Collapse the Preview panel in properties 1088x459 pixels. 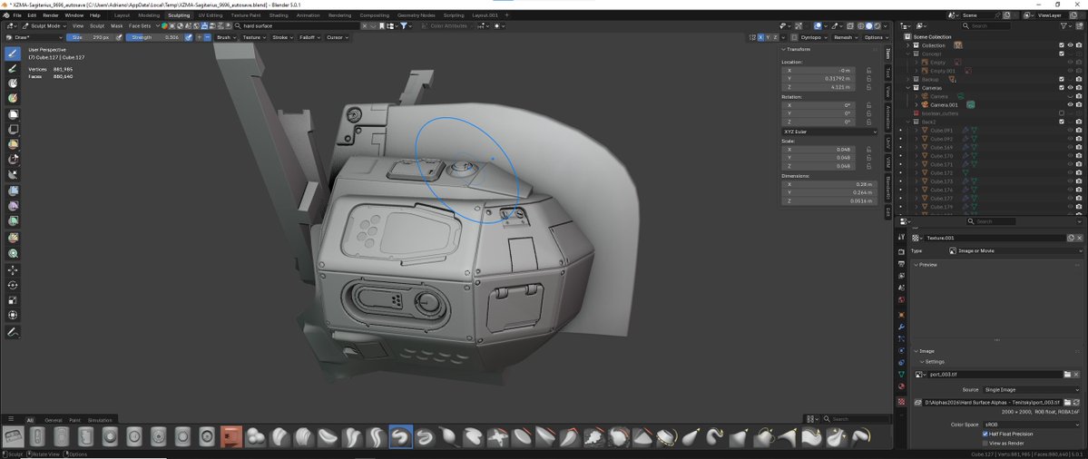pos(916,265)
